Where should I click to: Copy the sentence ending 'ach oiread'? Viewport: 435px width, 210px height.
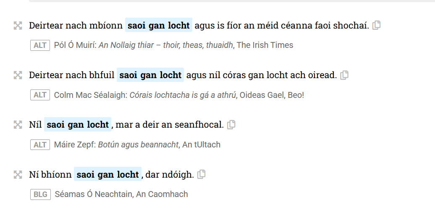pyautogui.click(x=344, y=75)
